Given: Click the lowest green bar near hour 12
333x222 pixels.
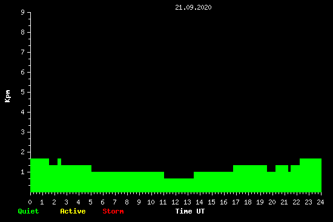Looking at the screenshot, I should pyautogui.click(x=179, y=185).
